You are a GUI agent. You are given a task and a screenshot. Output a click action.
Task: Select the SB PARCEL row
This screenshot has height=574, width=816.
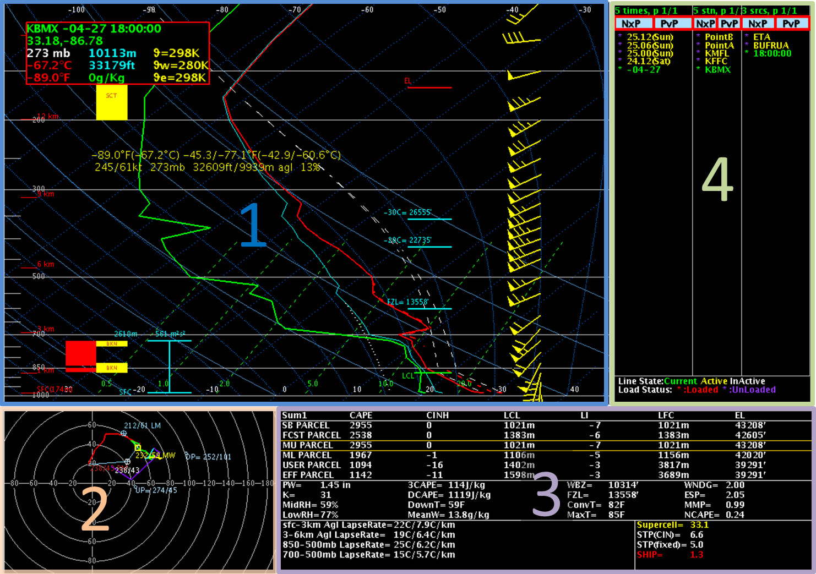(546, 425)
